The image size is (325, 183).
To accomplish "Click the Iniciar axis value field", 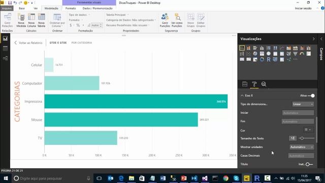I will tap(298, 113).
